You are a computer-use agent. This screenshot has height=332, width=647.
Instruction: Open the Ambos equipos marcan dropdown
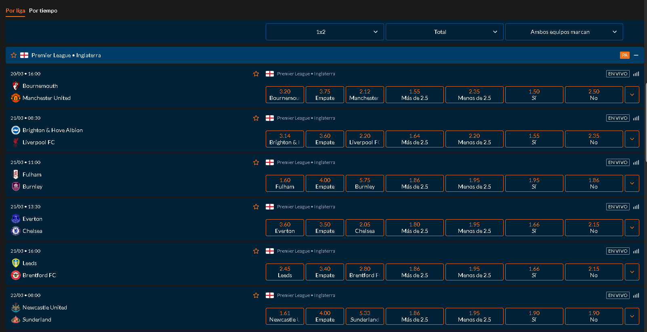point(564,32)
